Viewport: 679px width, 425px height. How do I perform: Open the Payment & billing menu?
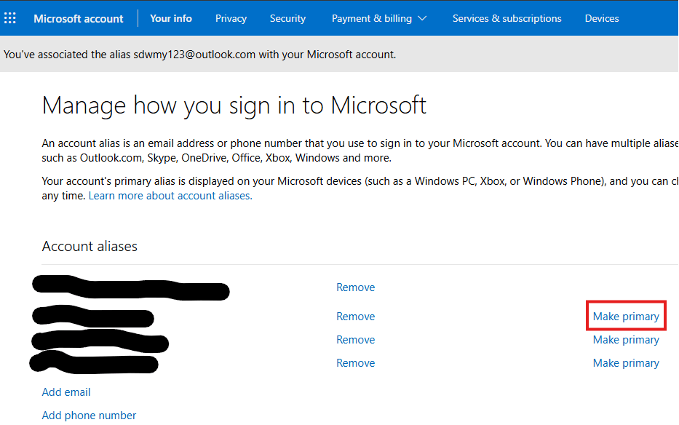tap(379, 19)
